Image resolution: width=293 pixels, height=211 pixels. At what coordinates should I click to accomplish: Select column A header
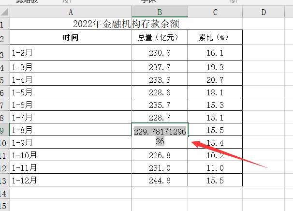(x=71, y=12)
